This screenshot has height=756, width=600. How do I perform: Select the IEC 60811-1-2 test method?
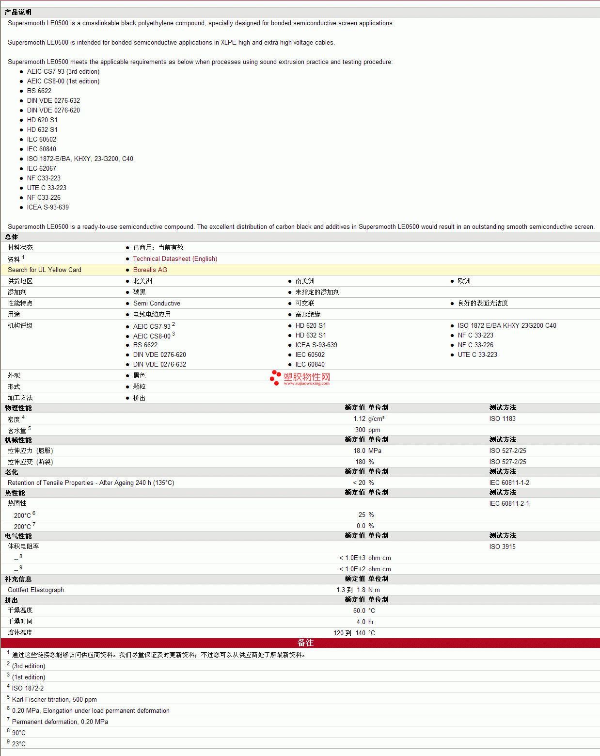(509, 483)
